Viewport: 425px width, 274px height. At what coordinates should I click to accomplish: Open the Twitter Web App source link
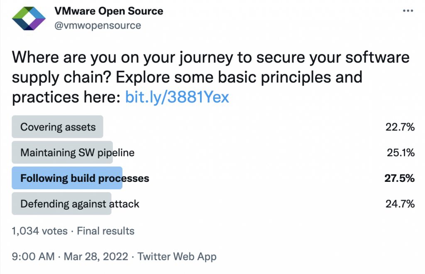pos(177,257)
